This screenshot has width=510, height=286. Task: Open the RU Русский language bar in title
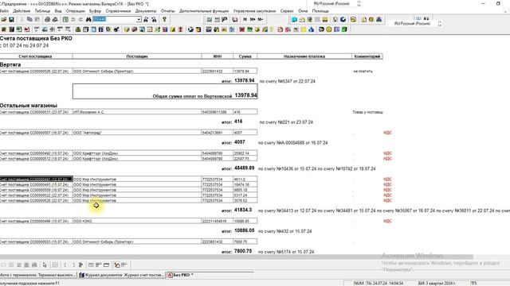coord(331,3)
